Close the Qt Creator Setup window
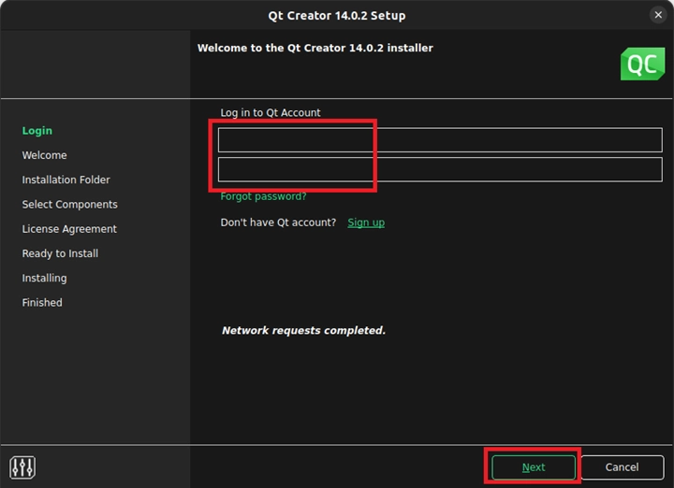Viewport: 674px width, 488px height. (x=658, y=15)
